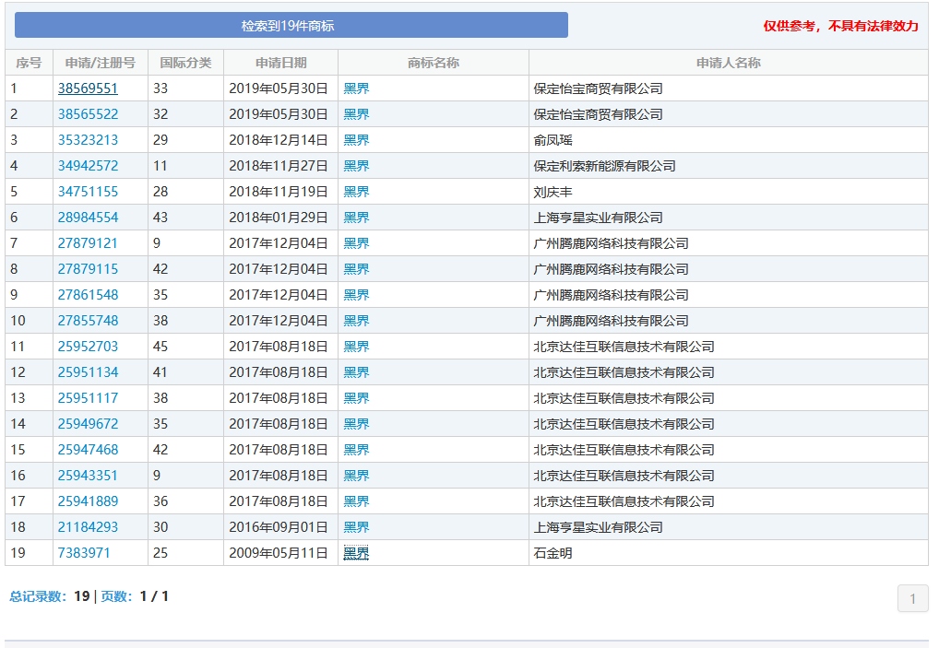939x648 pixels.
Task: Open 黑界 trademark in class 43 row
Action: coord(354,218)
